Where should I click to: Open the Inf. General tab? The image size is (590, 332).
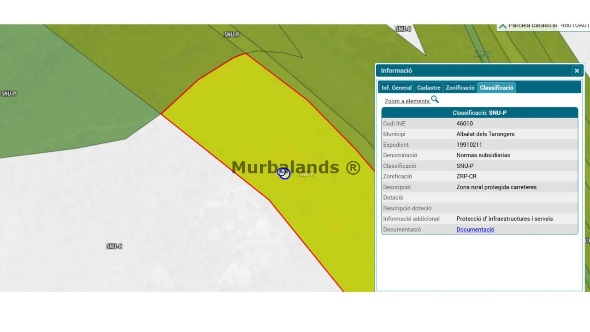396,88
